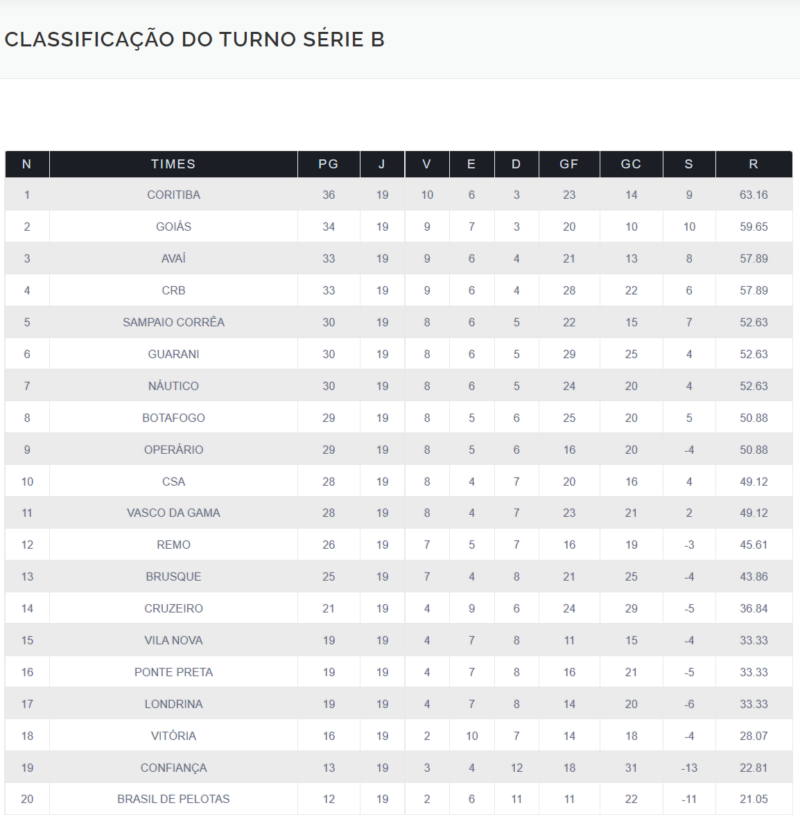Viewport: 800px width, 819px height.
Task: Click the BOTAFOGO team name
Action: 173,418
